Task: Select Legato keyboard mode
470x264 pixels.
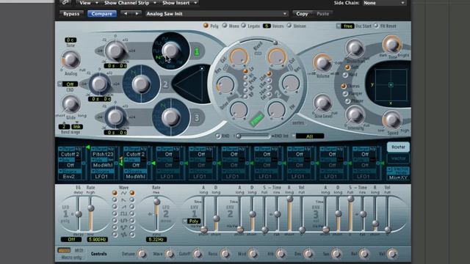Action: 243,26
